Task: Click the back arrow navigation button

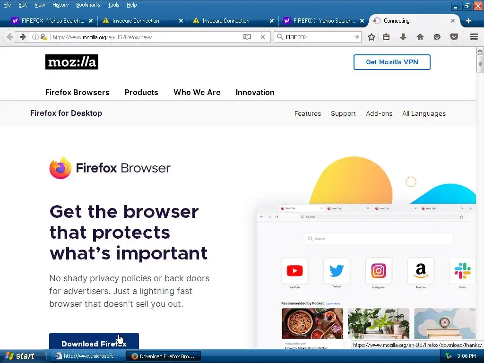Action: point(10,37)
